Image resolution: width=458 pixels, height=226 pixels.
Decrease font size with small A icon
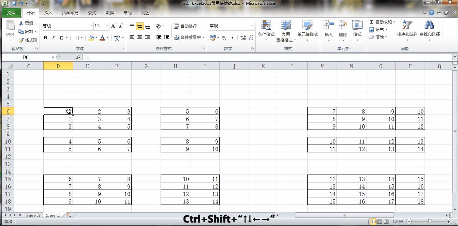tap(121, 26)
